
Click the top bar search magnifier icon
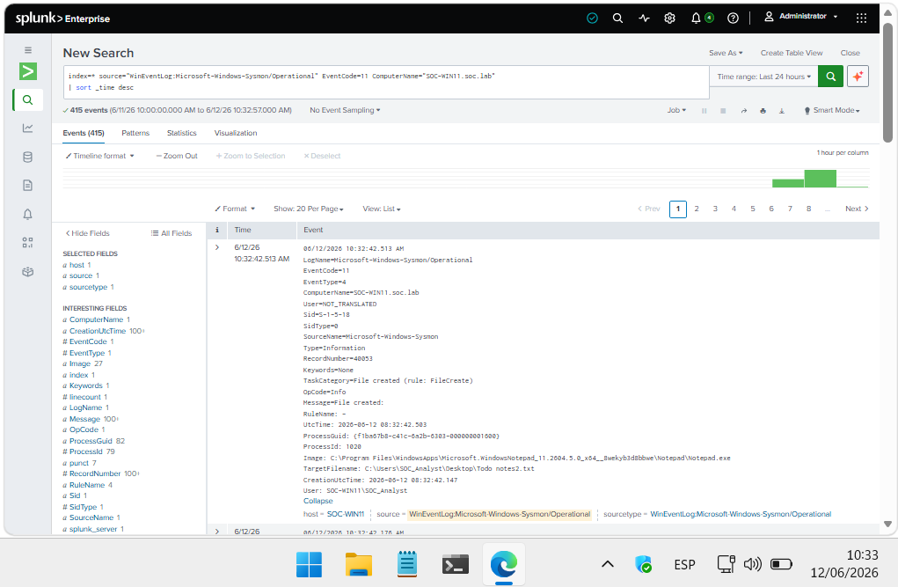point(617,18)
